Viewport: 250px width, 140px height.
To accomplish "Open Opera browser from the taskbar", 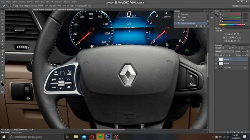I will [x=92, y=136].
